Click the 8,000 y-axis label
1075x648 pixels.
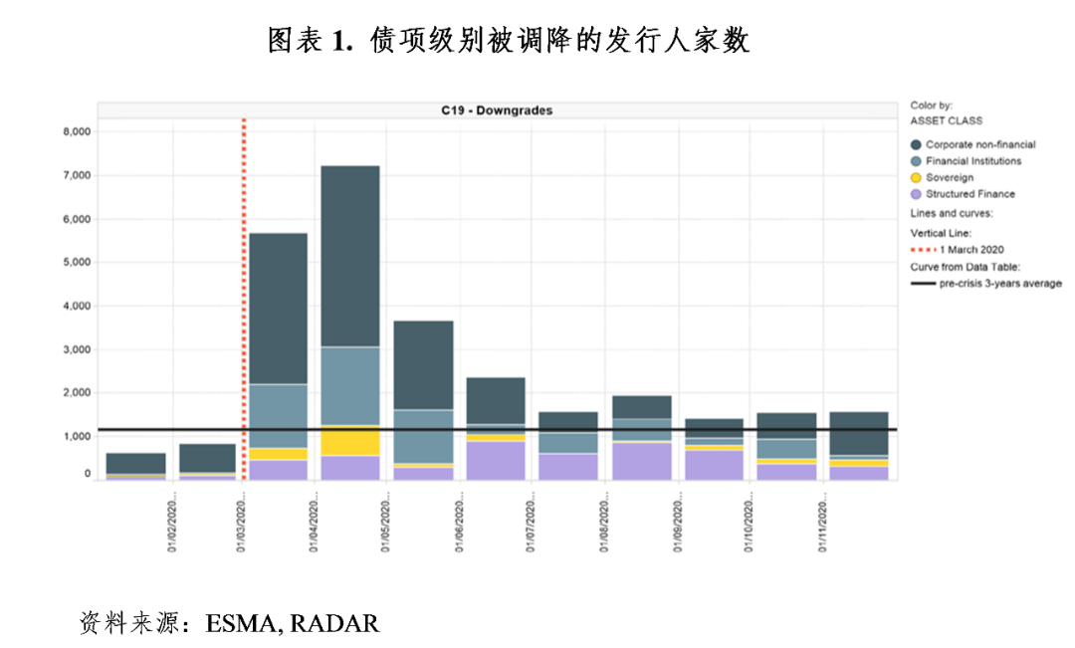pos(77,131)
